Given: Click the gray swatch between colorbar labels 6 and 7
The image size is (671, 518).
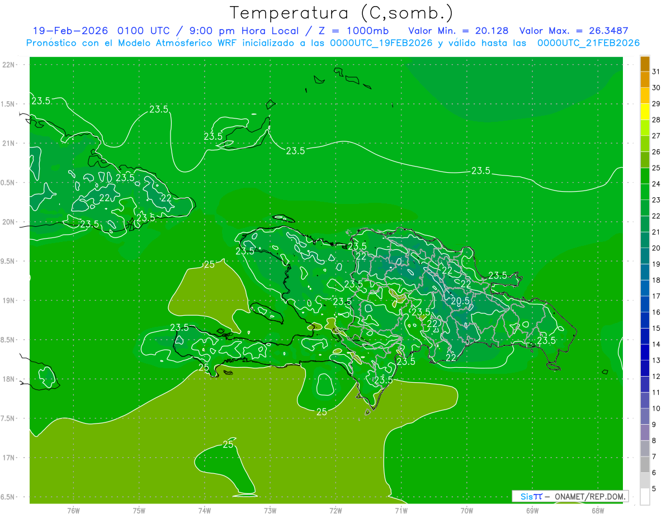Looking at the screenshot, I should (x=645, y=465).
